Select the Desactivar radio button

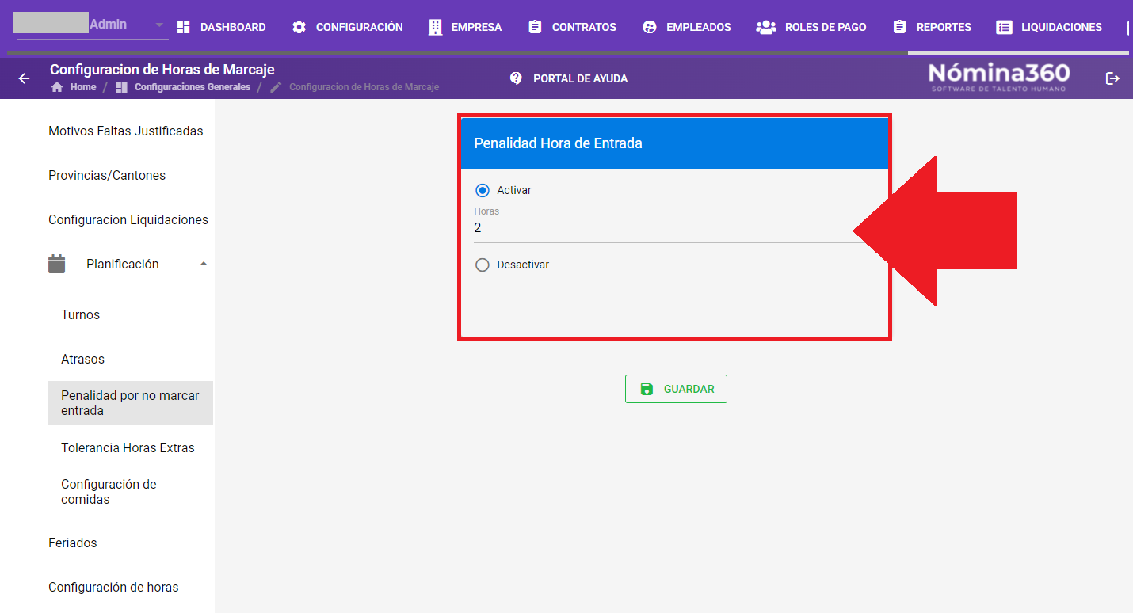(483, 265)
